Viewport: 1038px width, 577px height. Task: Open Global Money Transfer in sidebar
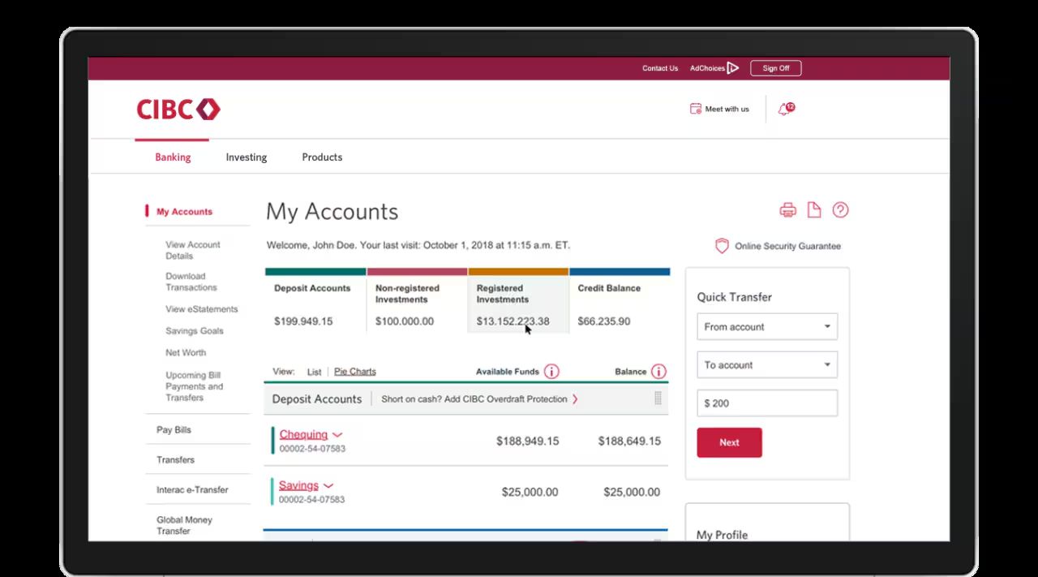coord(184,525)
